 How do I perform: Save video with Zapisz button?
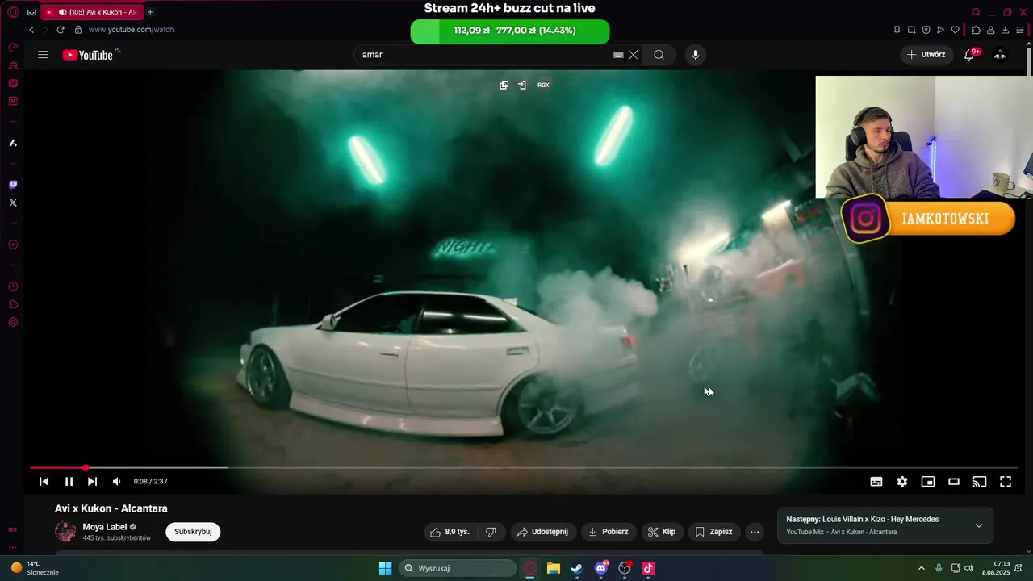pos(713,532)
